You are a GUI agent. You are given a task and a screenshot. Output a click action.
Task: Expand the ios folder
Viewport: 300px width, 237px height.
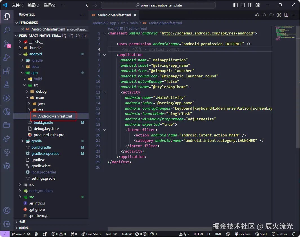pyautogui.click(x=32, y=184)
